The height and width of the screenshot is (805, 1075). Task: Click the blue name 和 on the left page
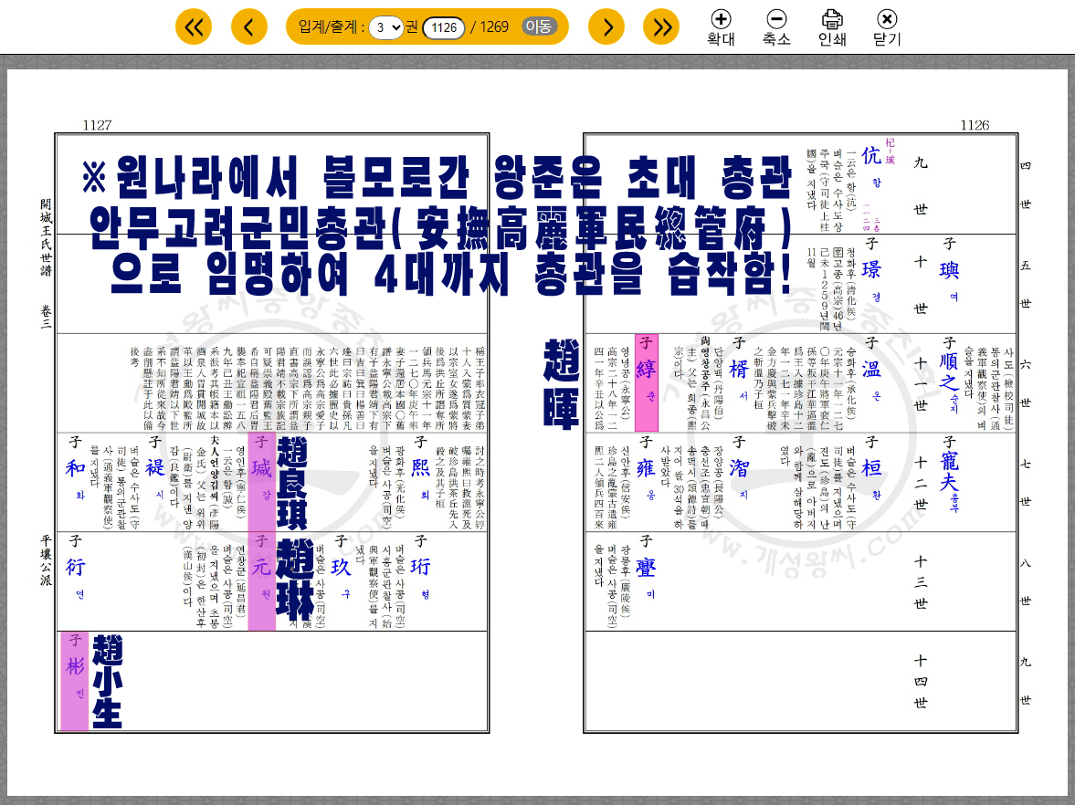coord(75,468)
